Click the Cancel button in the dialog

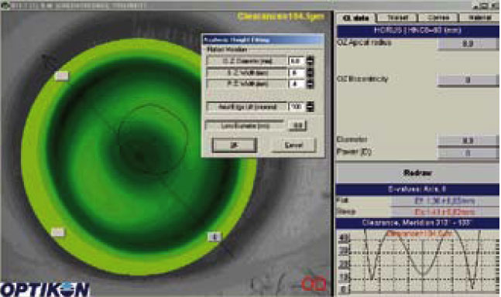pyautogui.click(x=293, y=145)
